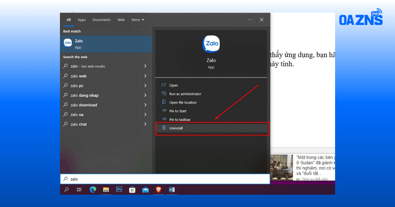Click the Uninstall trash can icon
This screenshot has width=395, height=207.
point(164,128)
